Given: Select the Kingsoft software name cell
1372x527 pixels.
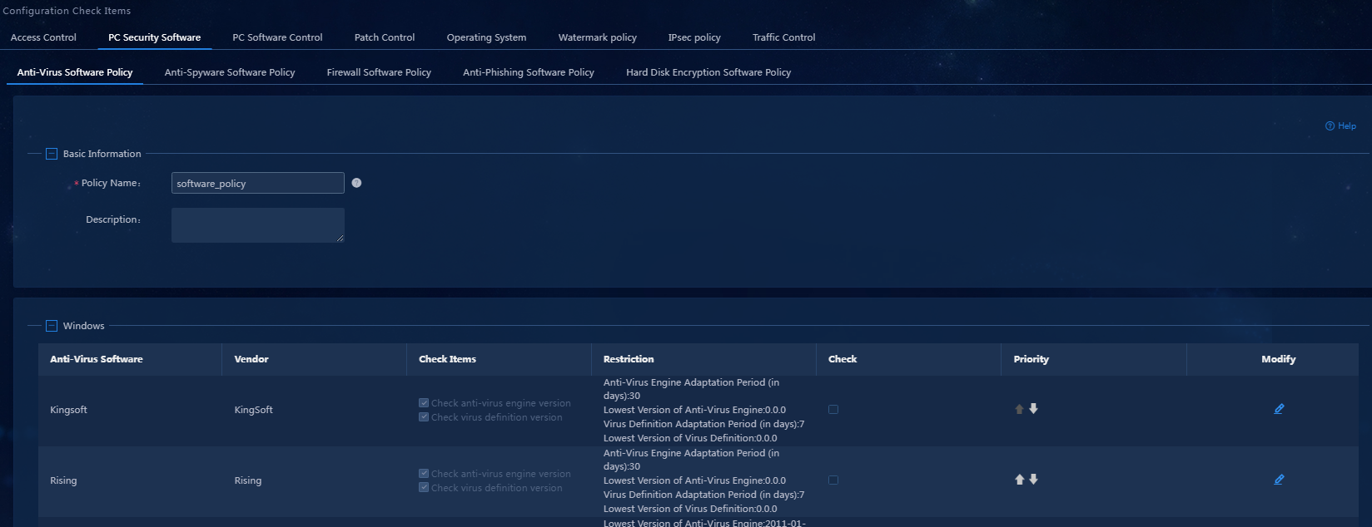Looking at the screenshot, I should click(x=68, y=410).
